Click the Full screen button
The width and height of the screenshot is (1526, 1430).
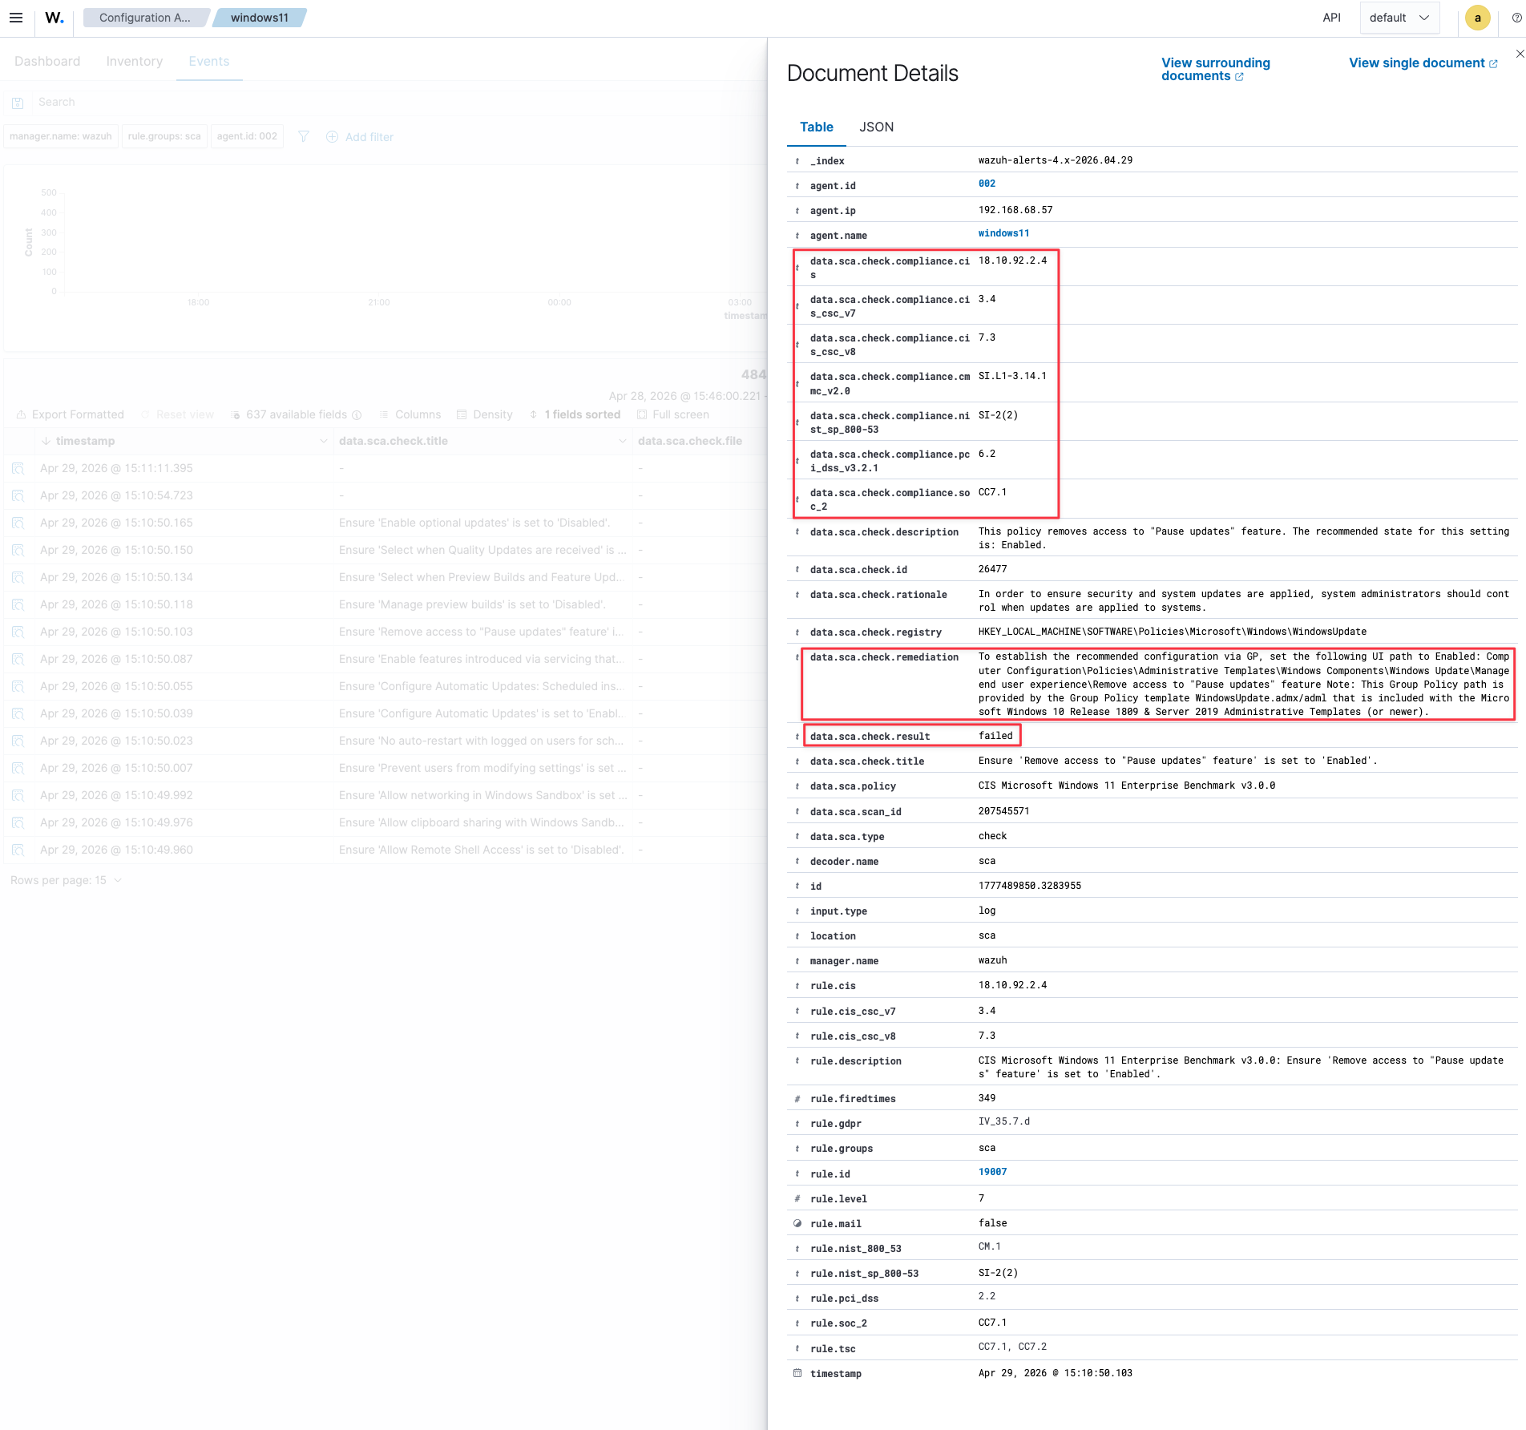(673, 414)
